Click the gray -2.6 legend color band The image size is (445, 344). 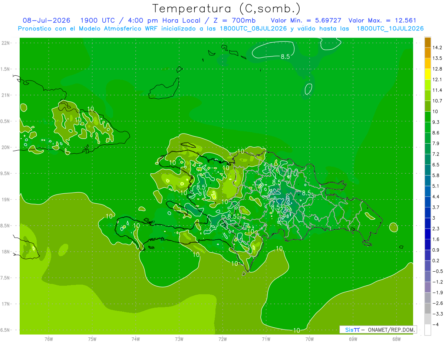[428, 298]
